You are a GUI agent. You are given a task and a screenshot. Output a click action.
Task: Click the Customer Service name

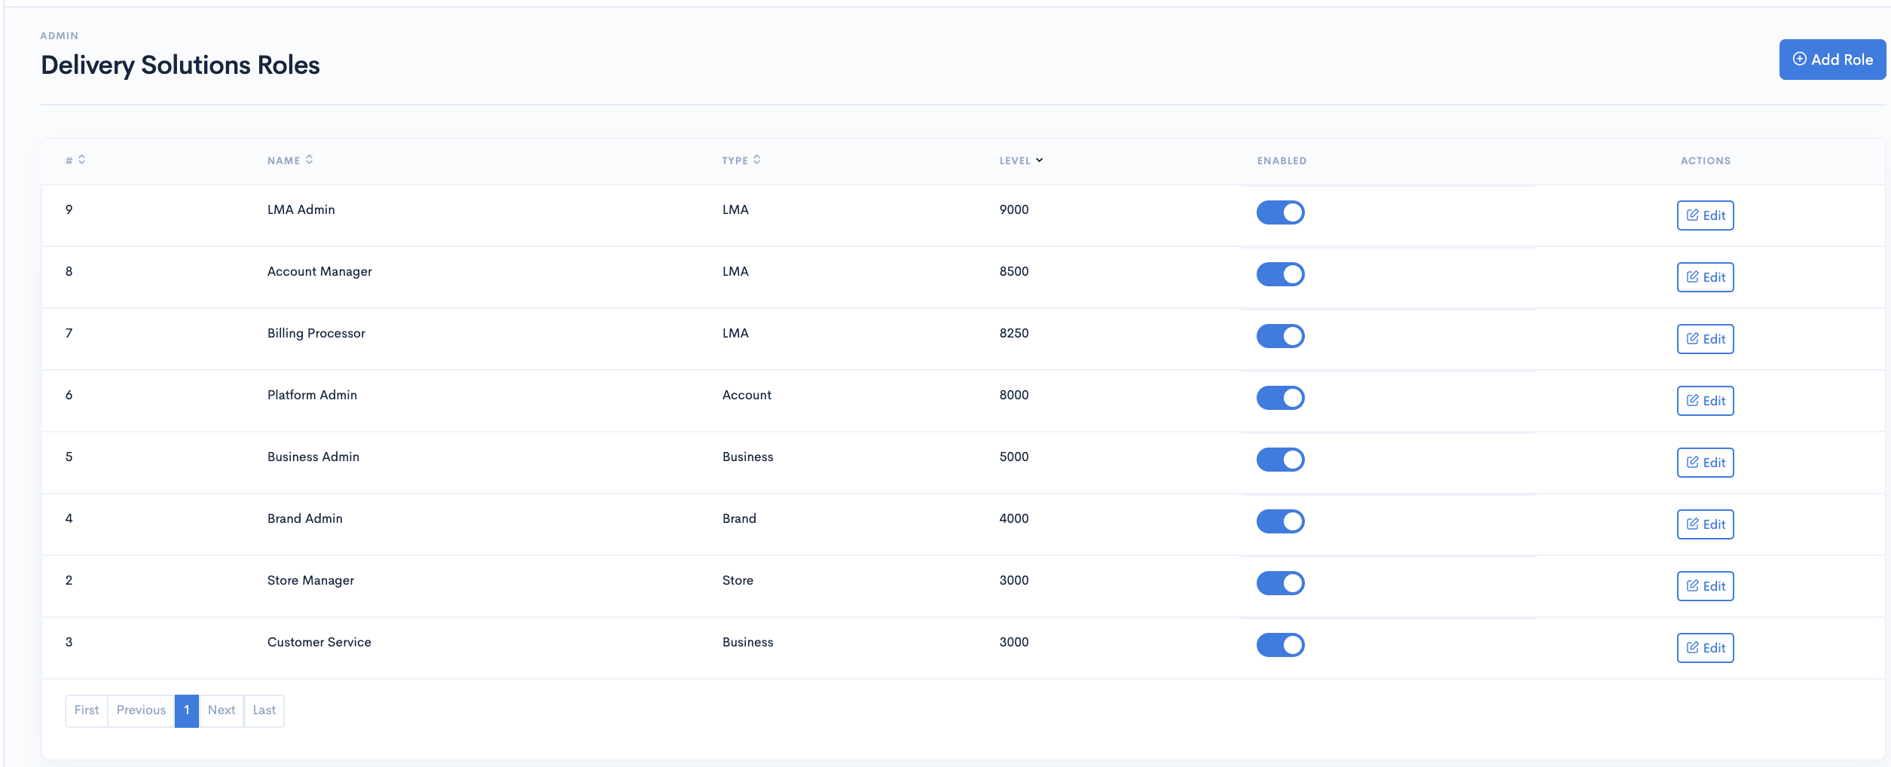[x=319, y=642]
